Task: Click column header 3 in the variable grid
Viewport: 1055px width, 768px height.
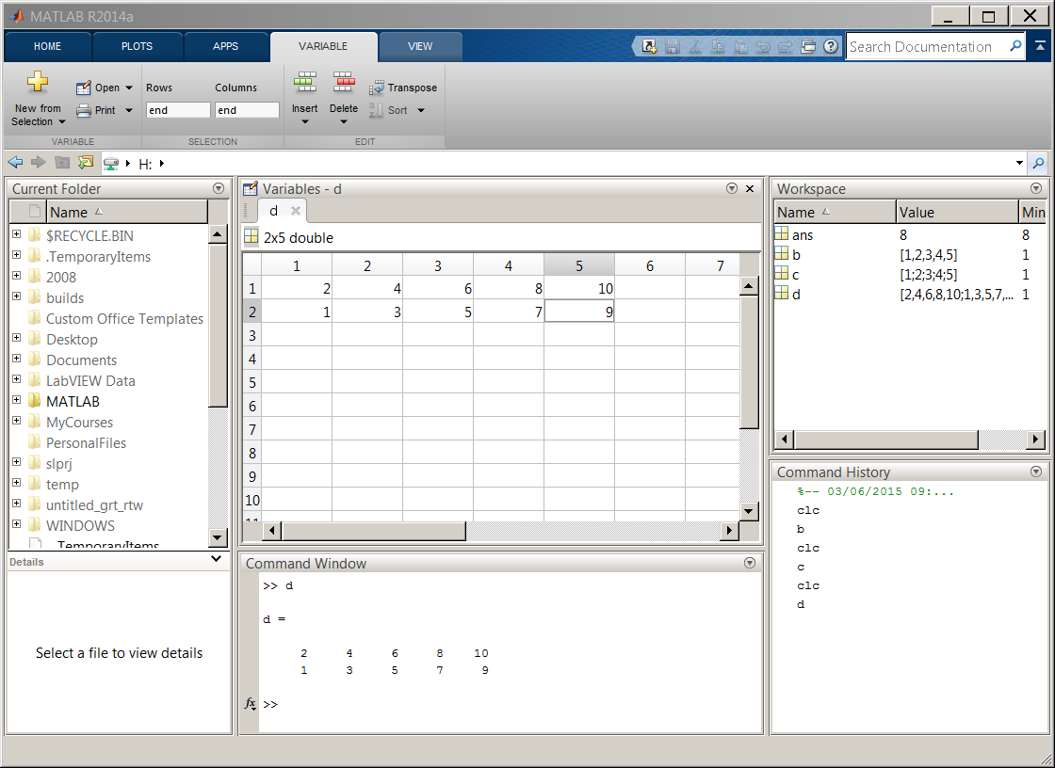Action: pyautogui.click(x=438, y=265)
